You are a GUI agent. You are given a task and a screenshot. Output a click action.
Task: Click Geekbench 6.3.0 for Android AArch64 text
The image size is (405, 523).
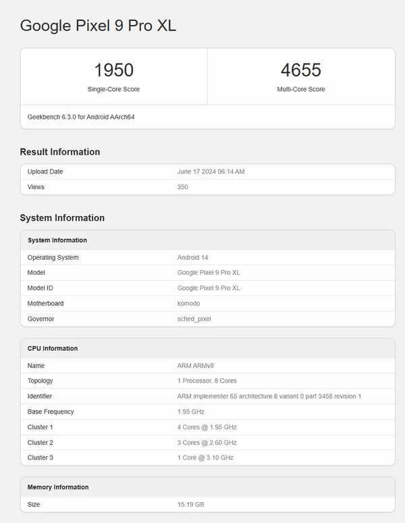coord(81,117)
